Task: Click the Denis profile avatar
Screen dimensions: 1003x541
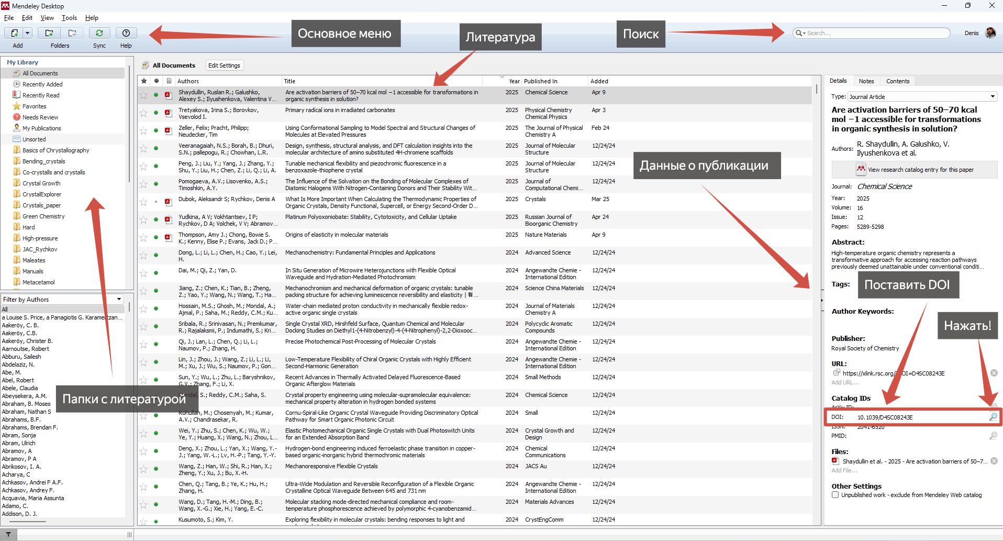Action: tap(990, 33)
